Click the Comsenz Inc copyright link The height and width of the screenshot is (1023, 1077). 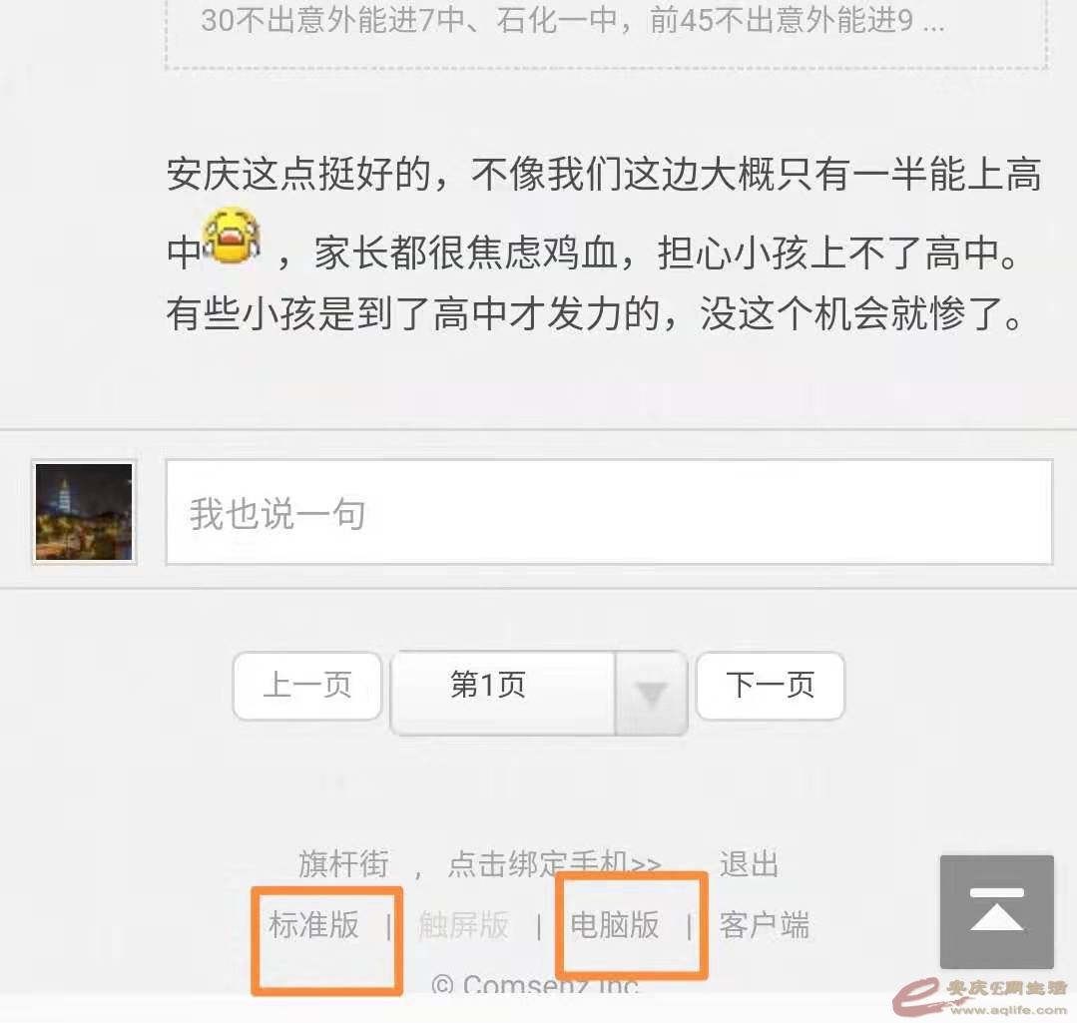pyautogui.click(x=536, y=987)
